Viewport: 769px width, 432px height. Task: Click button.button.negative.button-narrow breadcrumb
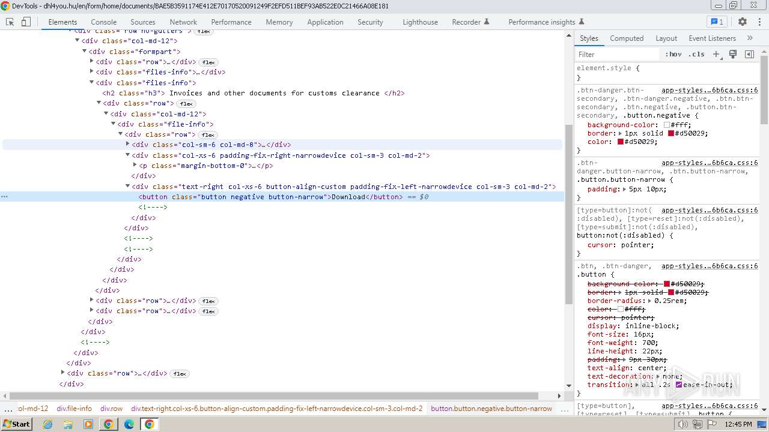[491, 409]
